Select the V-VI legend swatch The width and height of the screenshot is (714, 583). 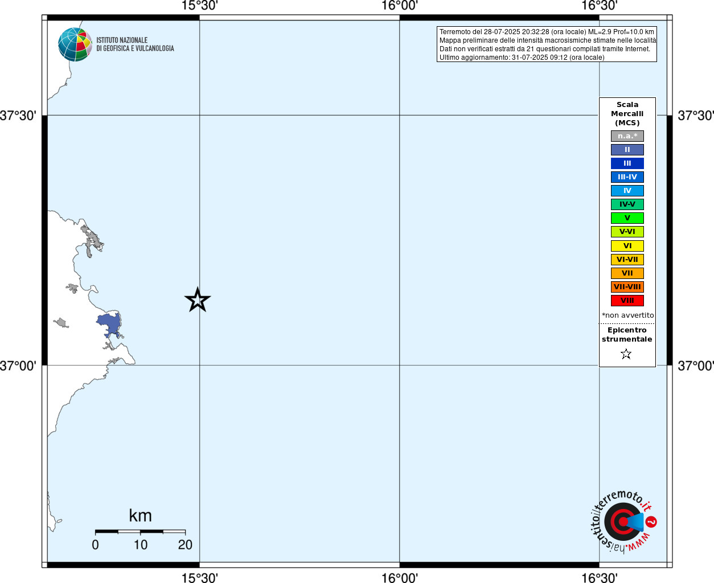[627, 232]
